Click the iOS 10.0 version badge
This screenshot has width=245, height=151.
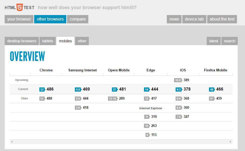(178, 80)
